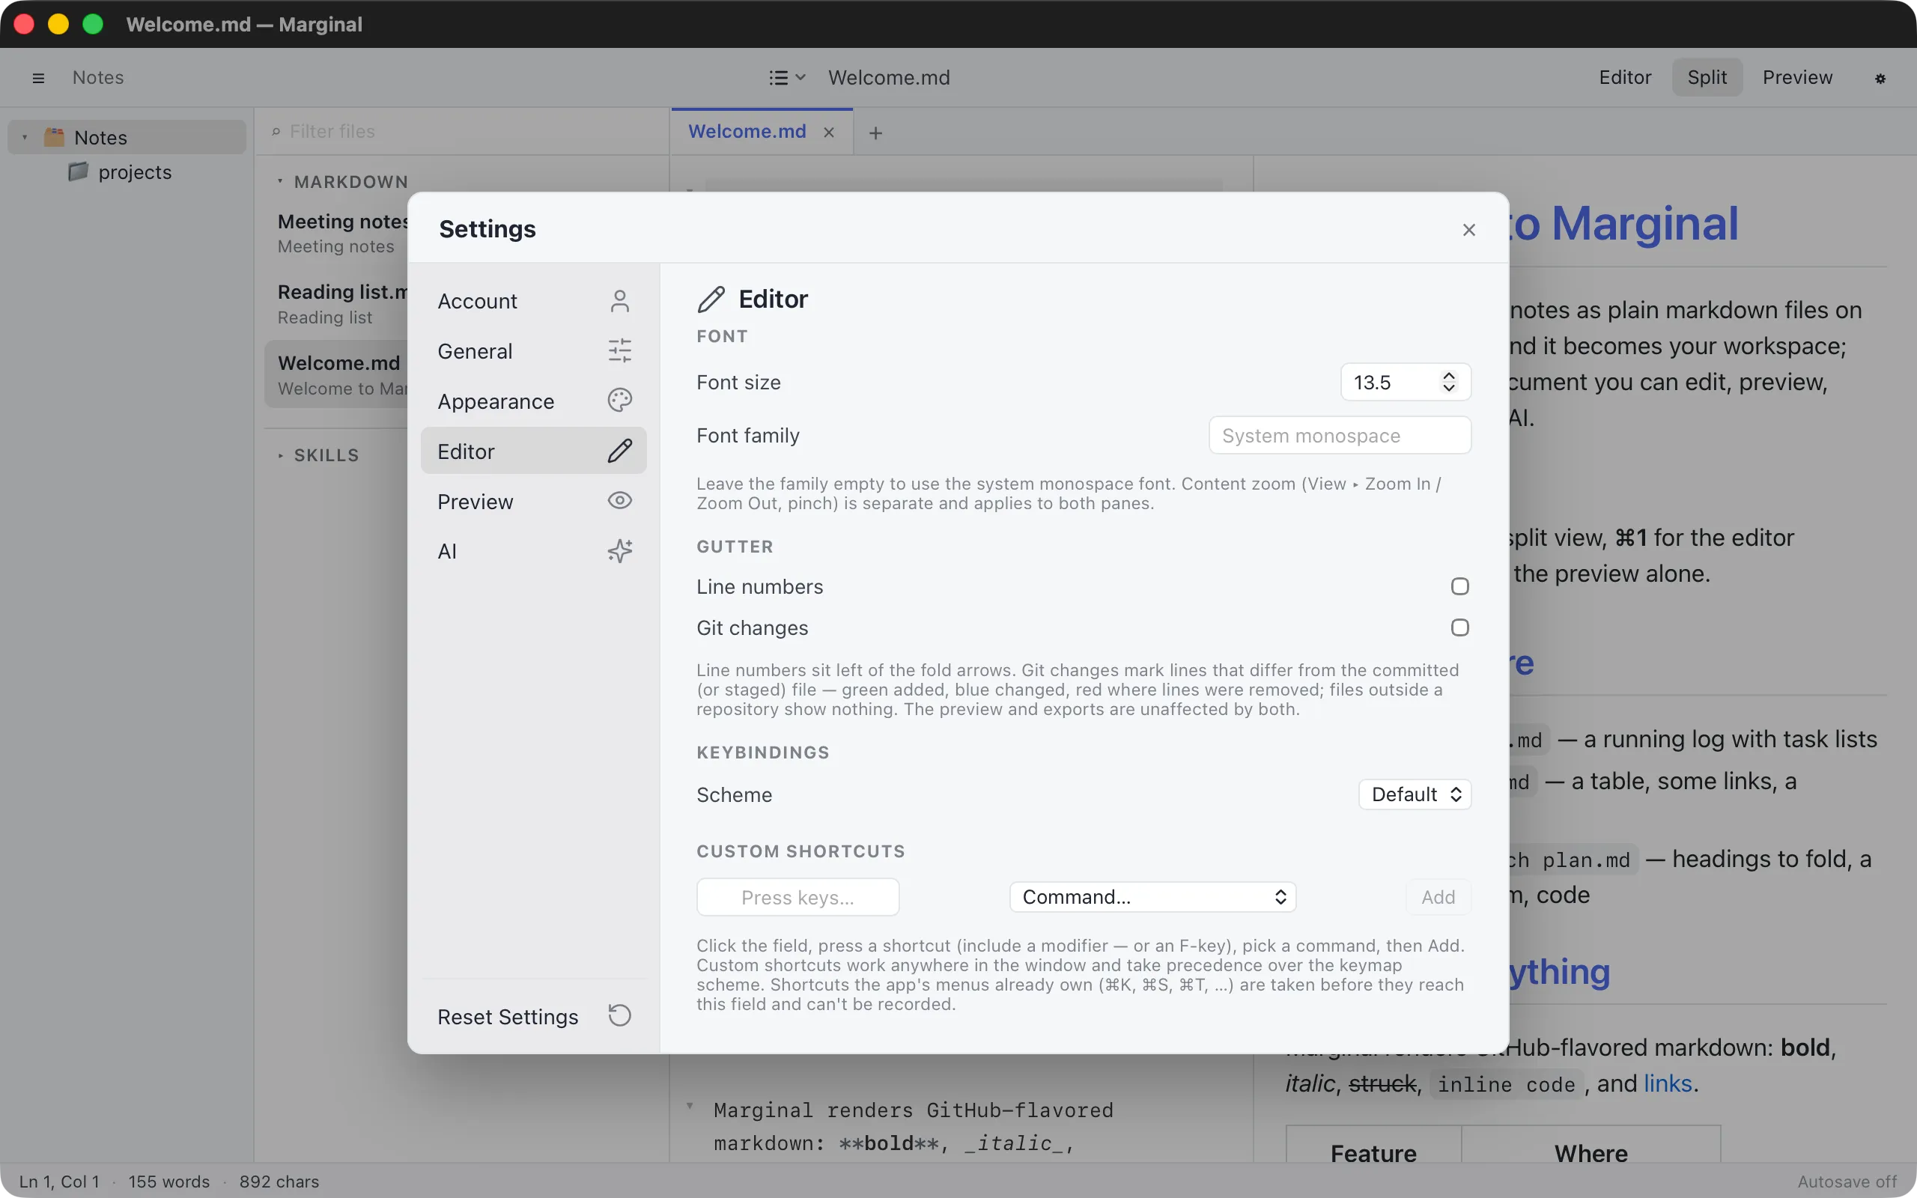
Task: Click the Editor heading pencil icon
Action: (711, 299)
